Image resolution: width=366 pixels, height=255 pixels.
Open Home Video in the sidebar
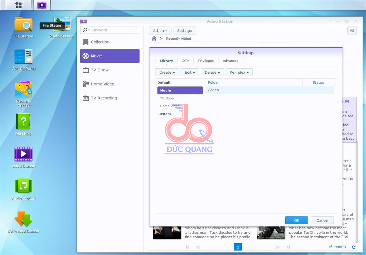coord(110,84)
